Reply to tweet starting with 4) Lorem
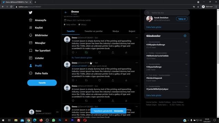The image size is (219, 123). [73, 101]
